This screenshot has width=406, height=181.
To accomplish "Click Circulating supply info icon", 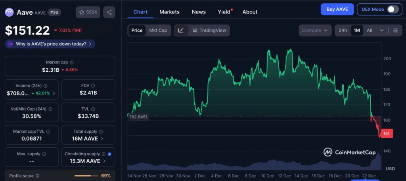I will click(x=103, y=154).
